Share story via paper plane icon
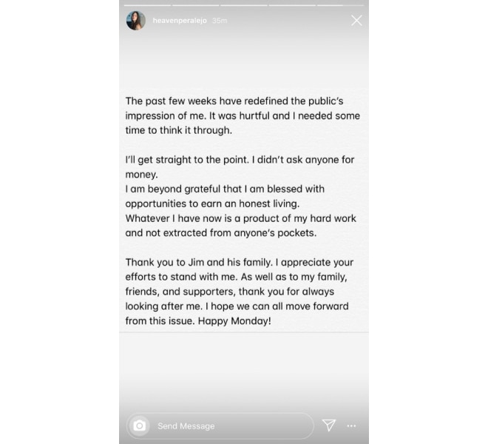Screen dimensions: 488x444 pyautogui.click(x=329, y=425)
